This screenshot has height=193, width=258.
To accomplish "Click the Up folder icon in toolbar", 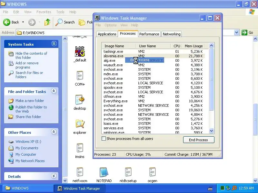I will [47, 22].
